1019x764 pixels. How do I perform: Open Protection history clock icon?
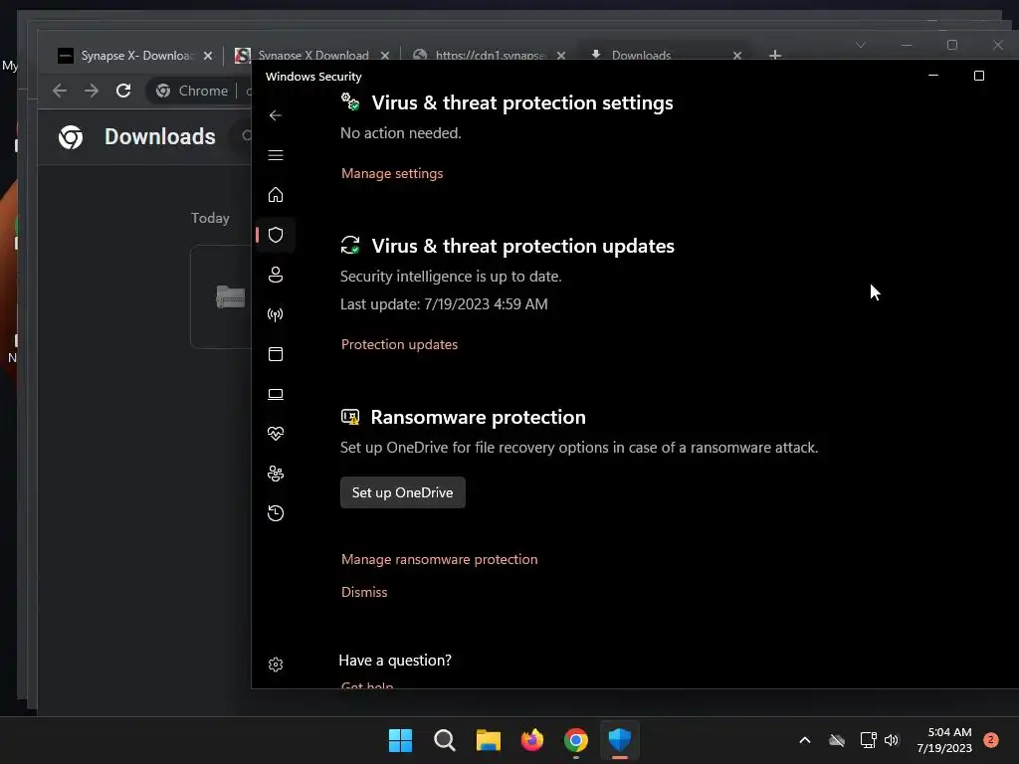click(x=276, y=513)
